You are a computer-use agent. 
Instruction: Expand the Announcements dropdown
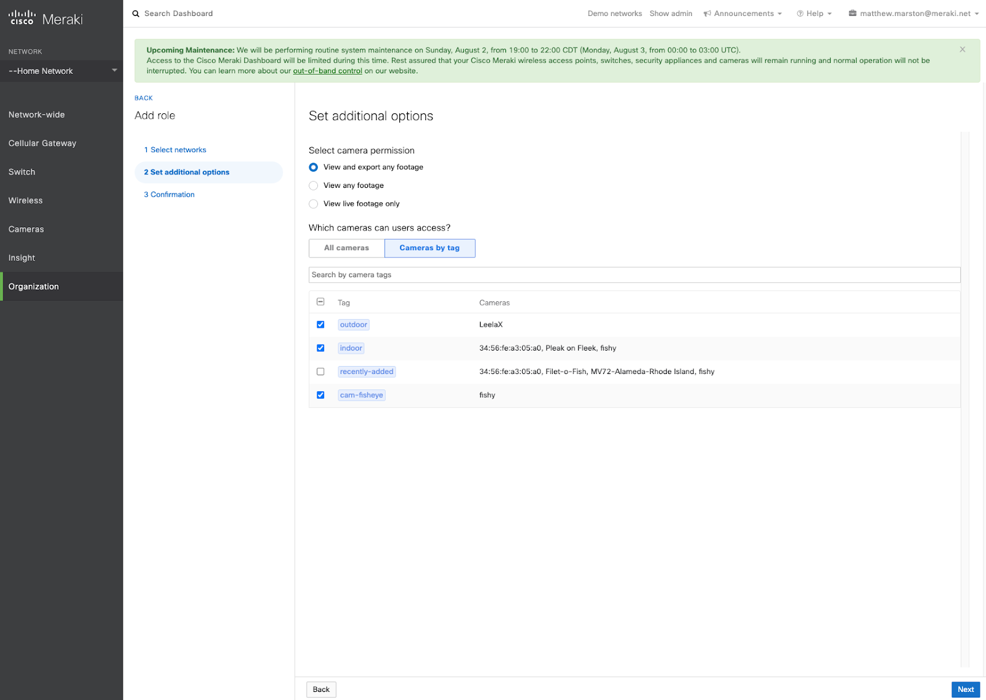tap(743, 14)
